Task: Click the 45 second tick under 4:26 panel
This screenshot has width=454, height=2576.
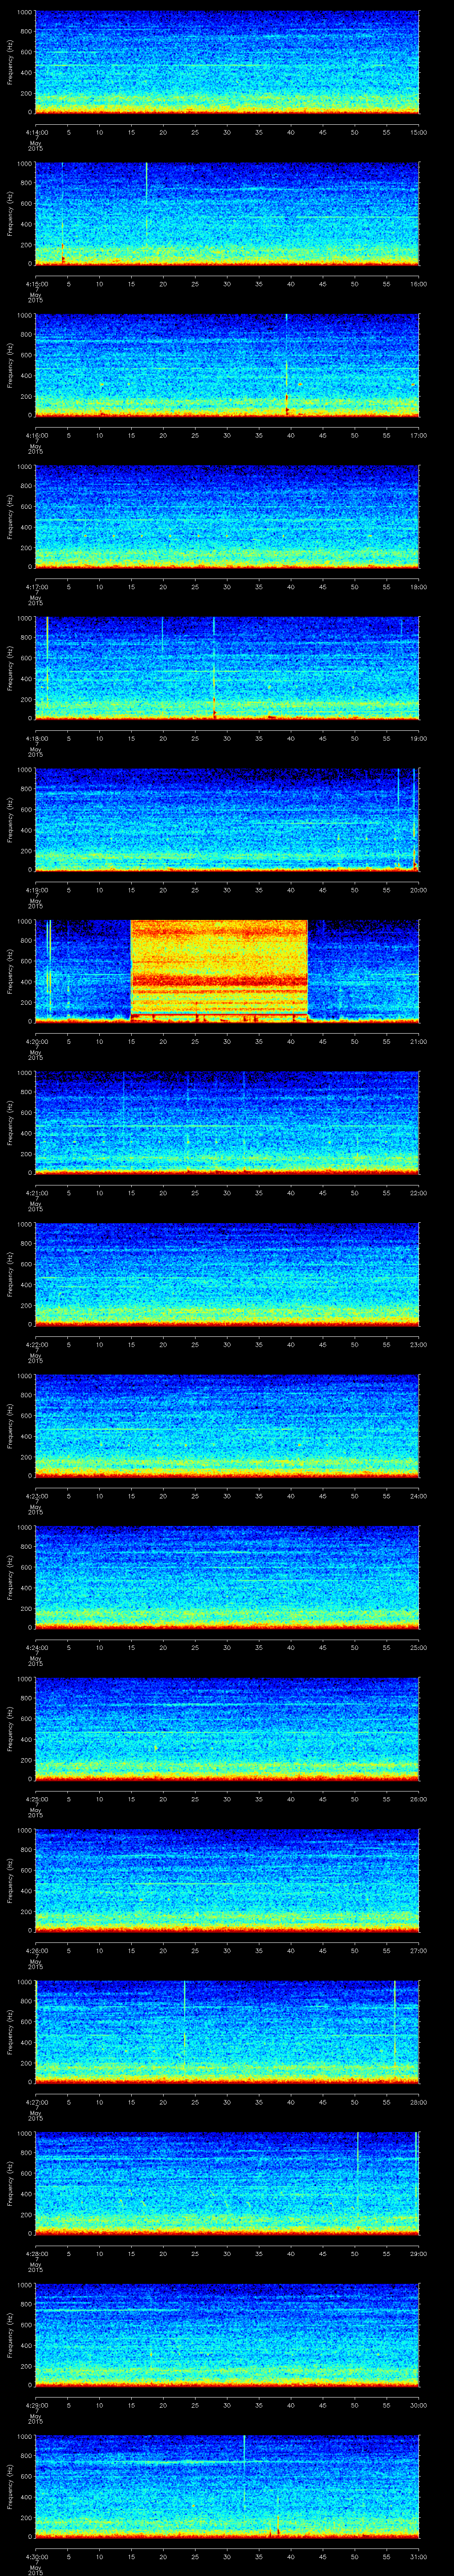Action: (322, 1950)
